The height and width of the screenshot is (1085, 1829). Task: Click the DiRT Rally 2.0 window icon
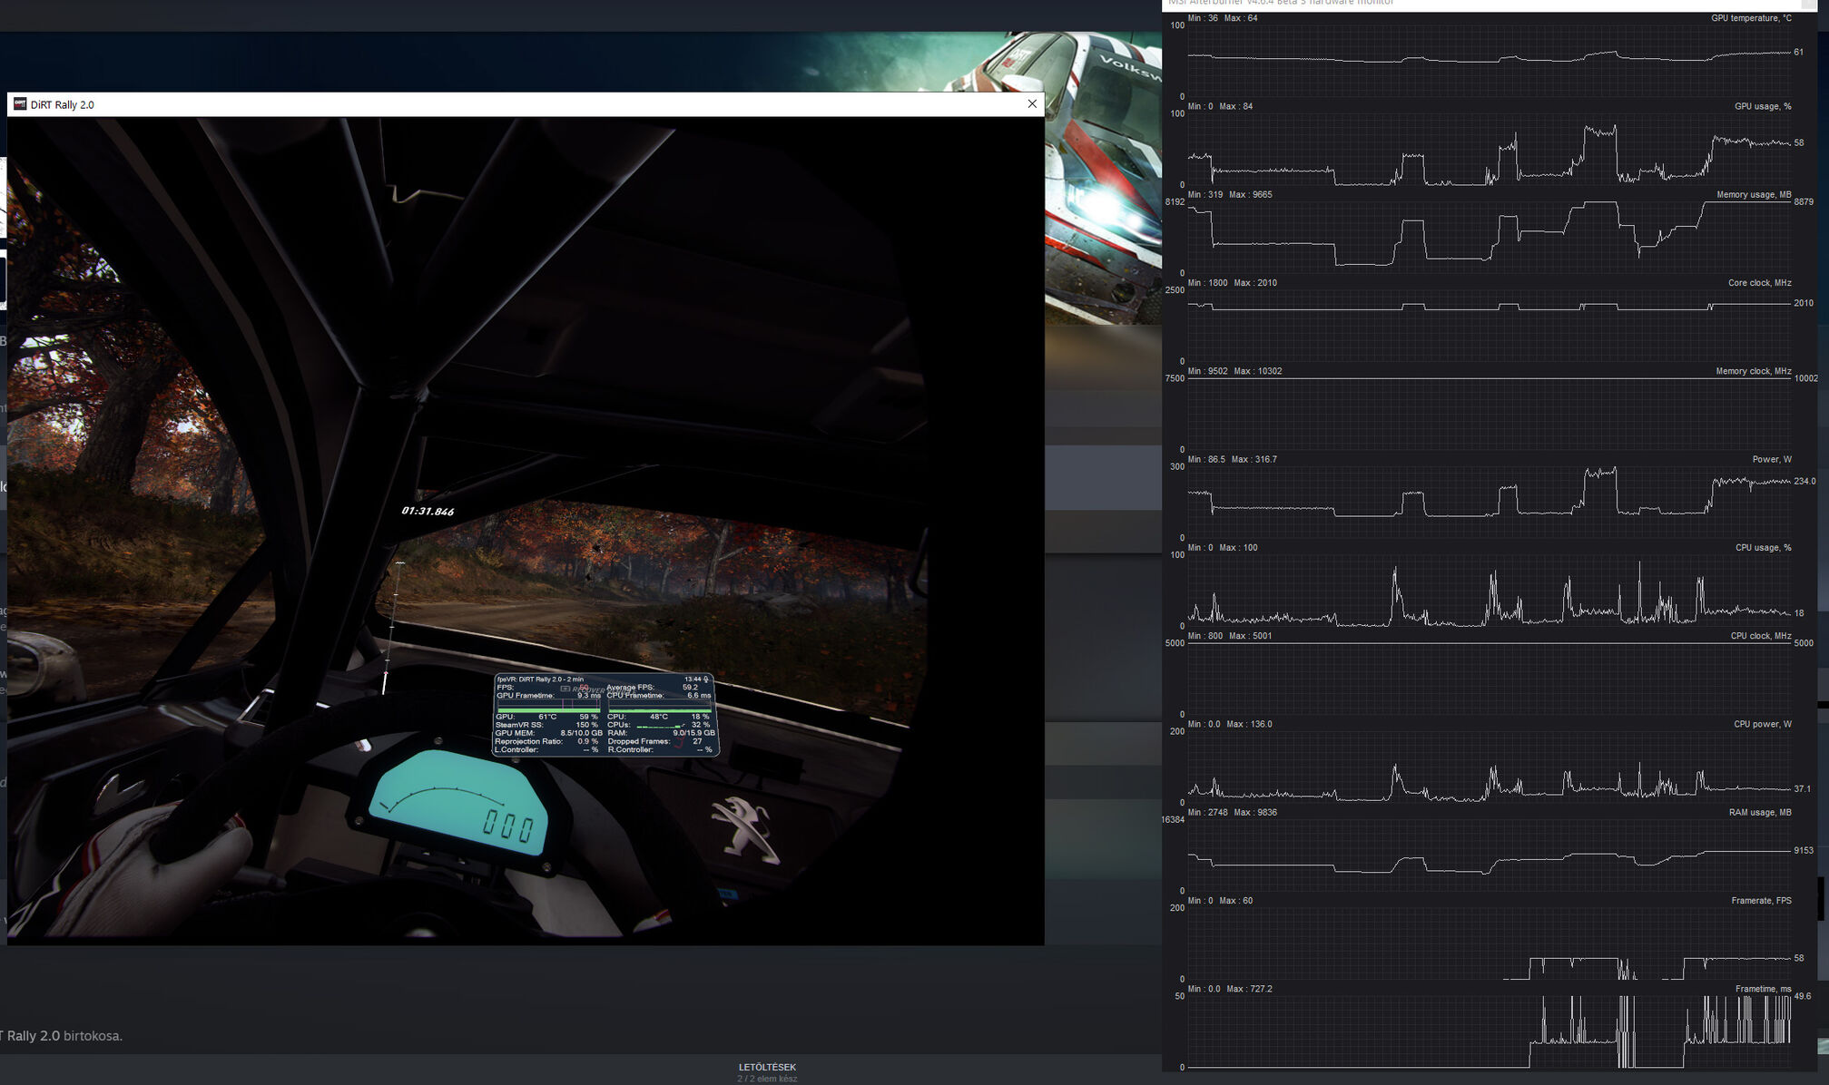(x=20, y=104)
